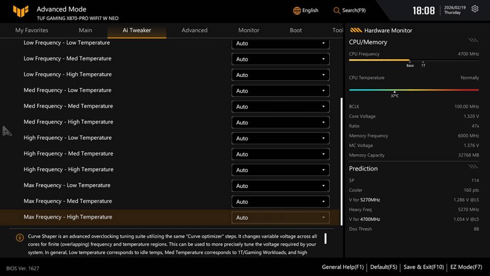Screen dimensions: 490x276
Task: Click the CPU Temperature color bar
Action: point(414,90)
